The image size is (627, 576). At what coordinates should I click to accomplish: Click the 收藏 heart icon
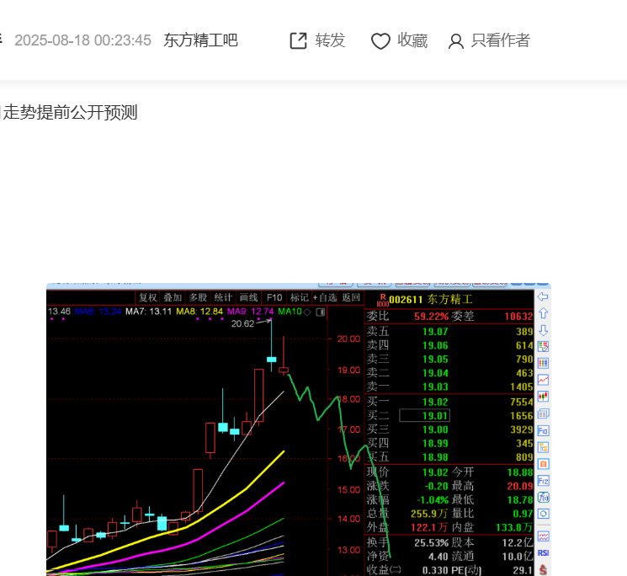click(x=380, y=41)
